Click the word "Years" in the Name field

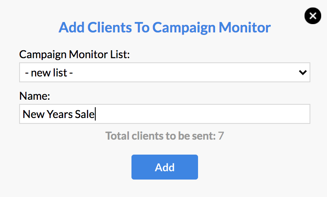(59, 114)
